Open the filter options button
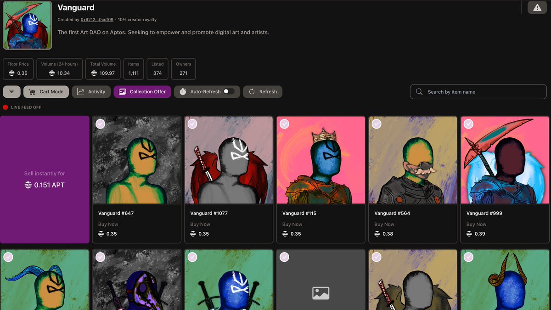The height and width of the screenshot is (310, 551). pyautogui.click(x=11, y=91)
